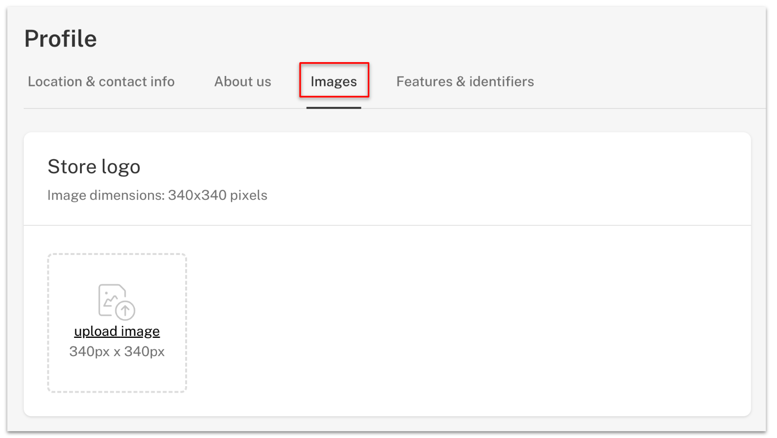Open the Location & contact info tab
This screenshot has width=777, height=438.
tap(101, 81)
